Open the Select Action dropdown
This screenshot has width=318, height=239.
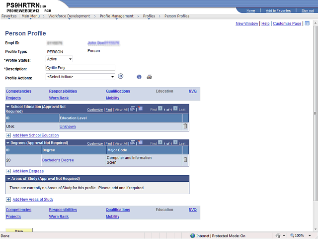[x=80, y=77]
